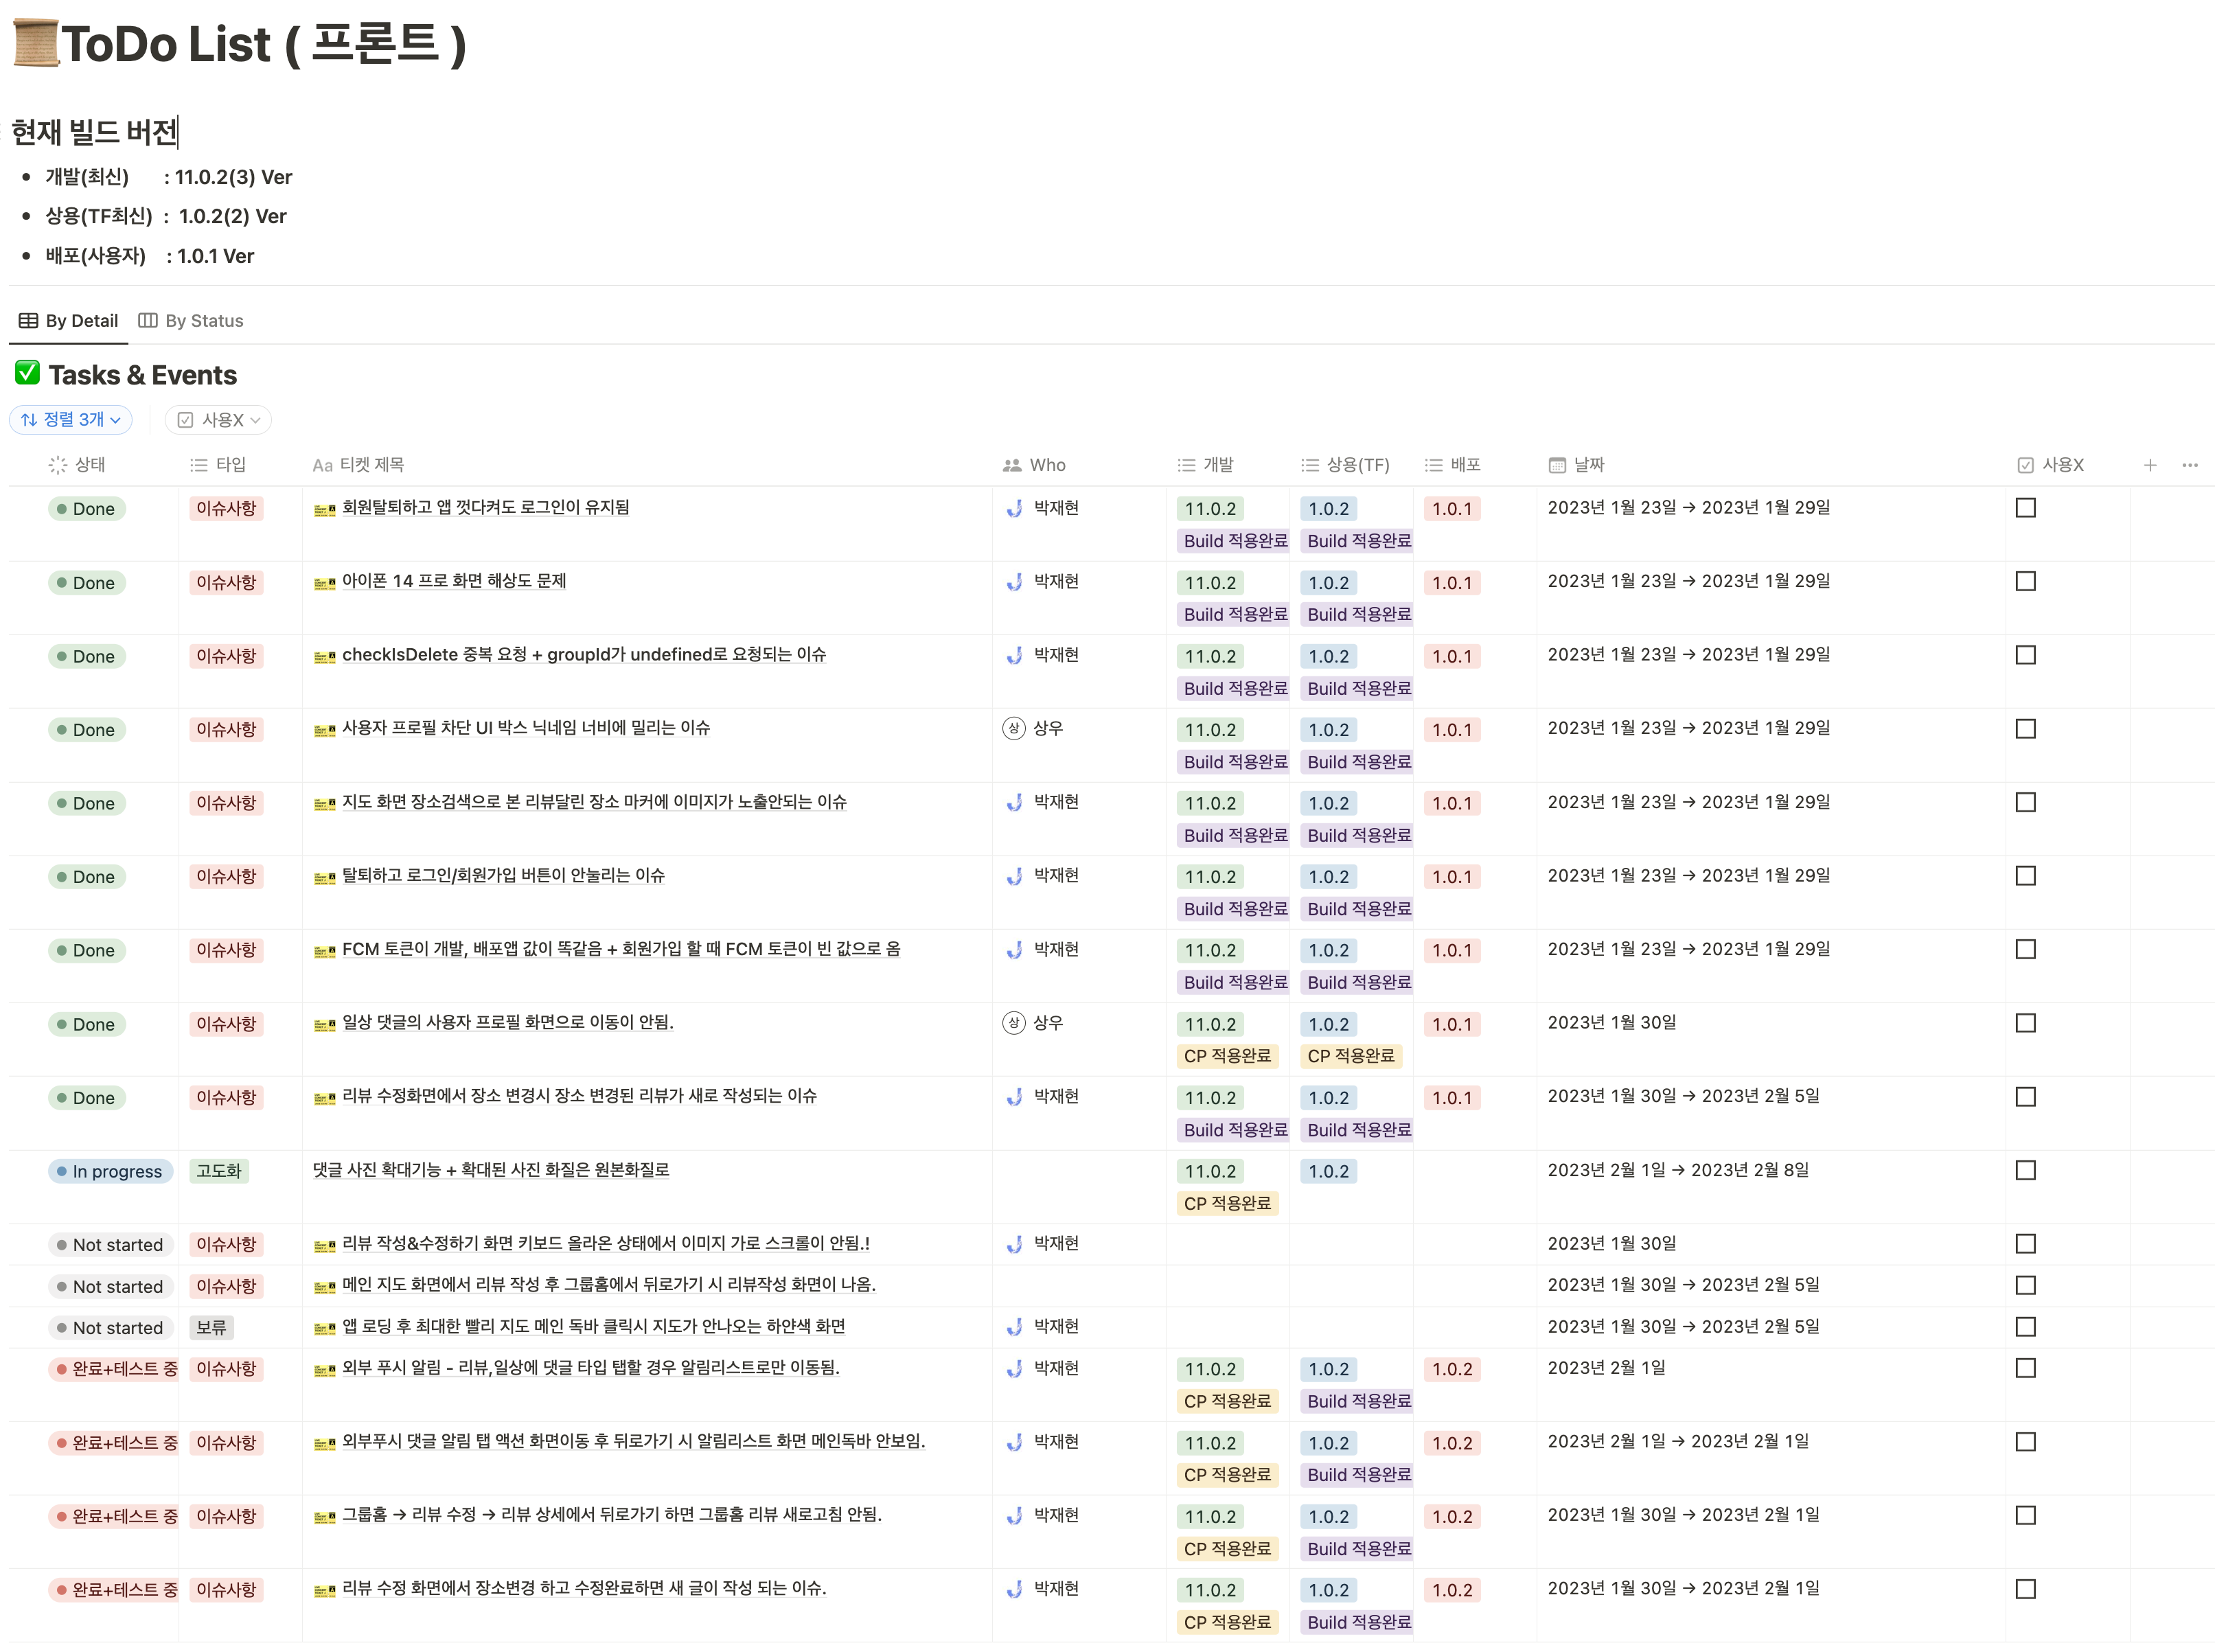Open the 댓글 사진 확대기능 ticket title
Screen dimensions: 2215x1652
click(x=490, y=1170)
